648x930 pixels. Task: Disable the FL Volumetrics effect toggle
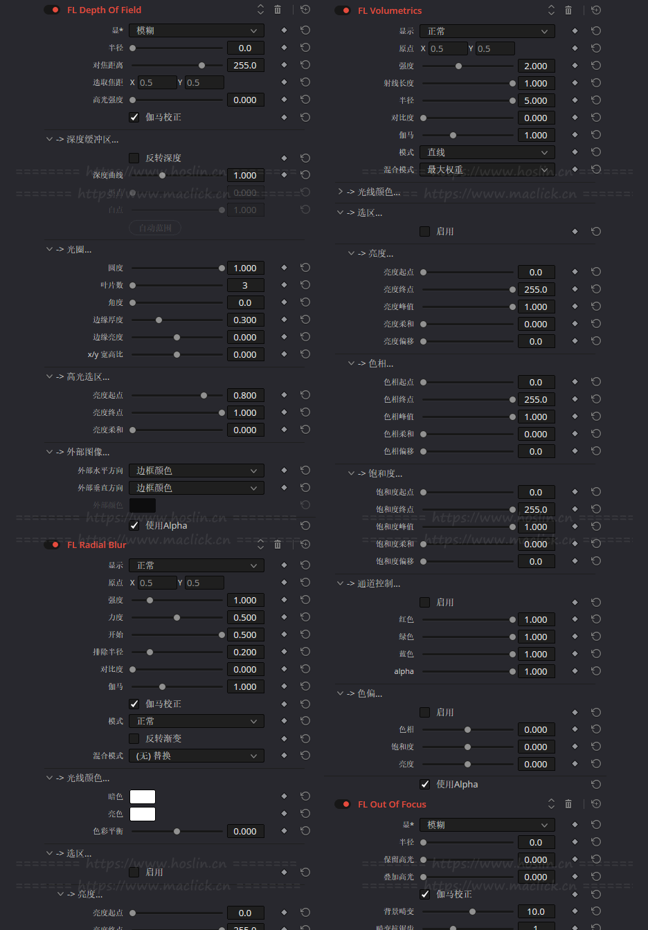[343, 10]
